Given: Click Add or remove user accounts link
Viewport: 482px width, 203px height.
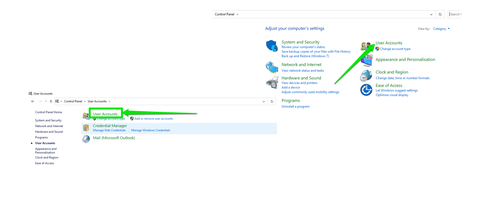Looking at the screenshot, I should (x=153, y=118).
